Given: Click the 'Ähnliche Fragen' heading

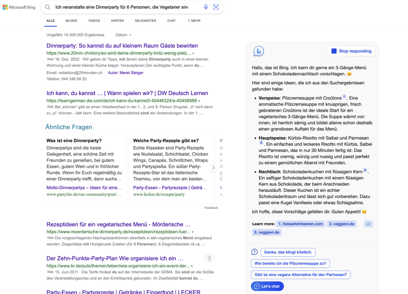Looking at the screenshot, I should point(69,127).
